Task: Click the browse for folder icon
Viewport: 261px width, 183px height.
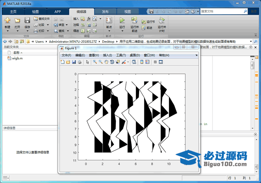Action: (22, 41)
